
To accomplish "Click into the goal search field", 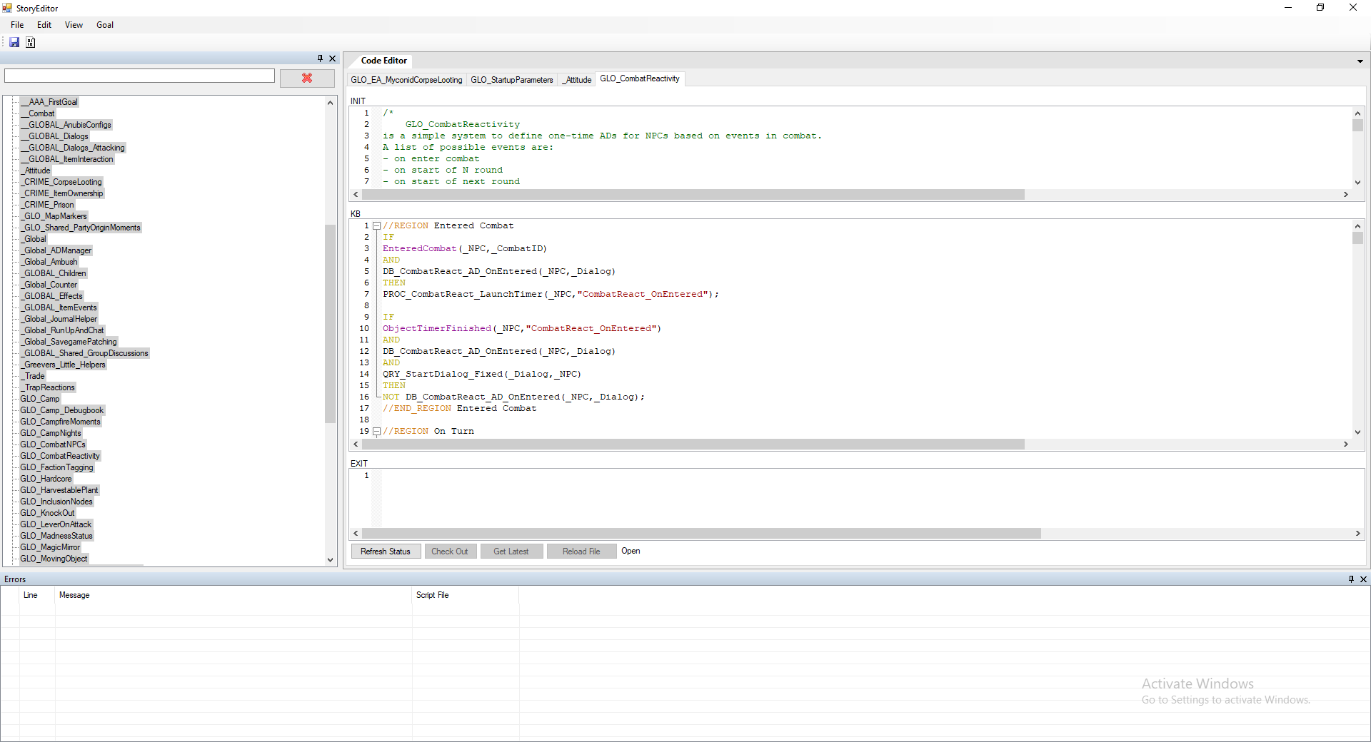I will [x=139, y=76].
